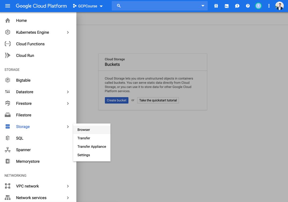Click the Firestore label
This screenshot has height=202, width=288.
[x=24, y=104]
